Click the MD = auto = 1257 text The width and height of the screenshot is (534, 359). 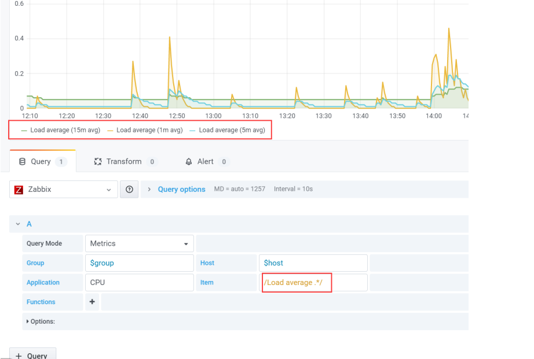click(239, 189)
